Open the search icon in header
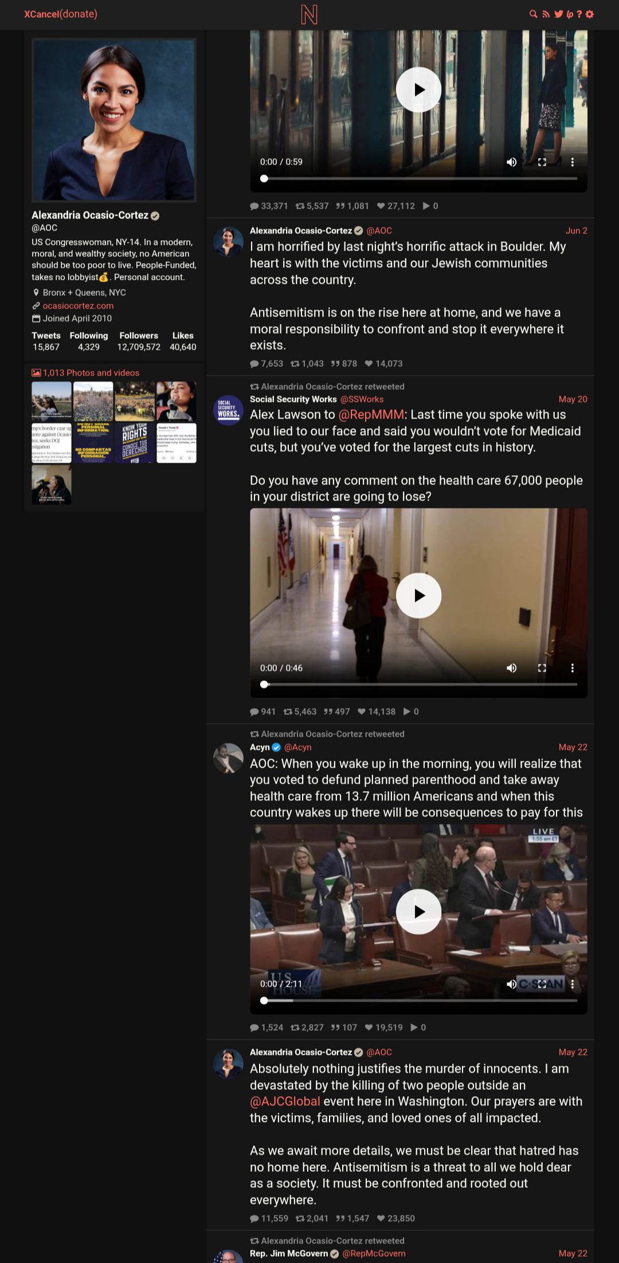The height and width of the screenshot is (1263, 619). [533, 14]
